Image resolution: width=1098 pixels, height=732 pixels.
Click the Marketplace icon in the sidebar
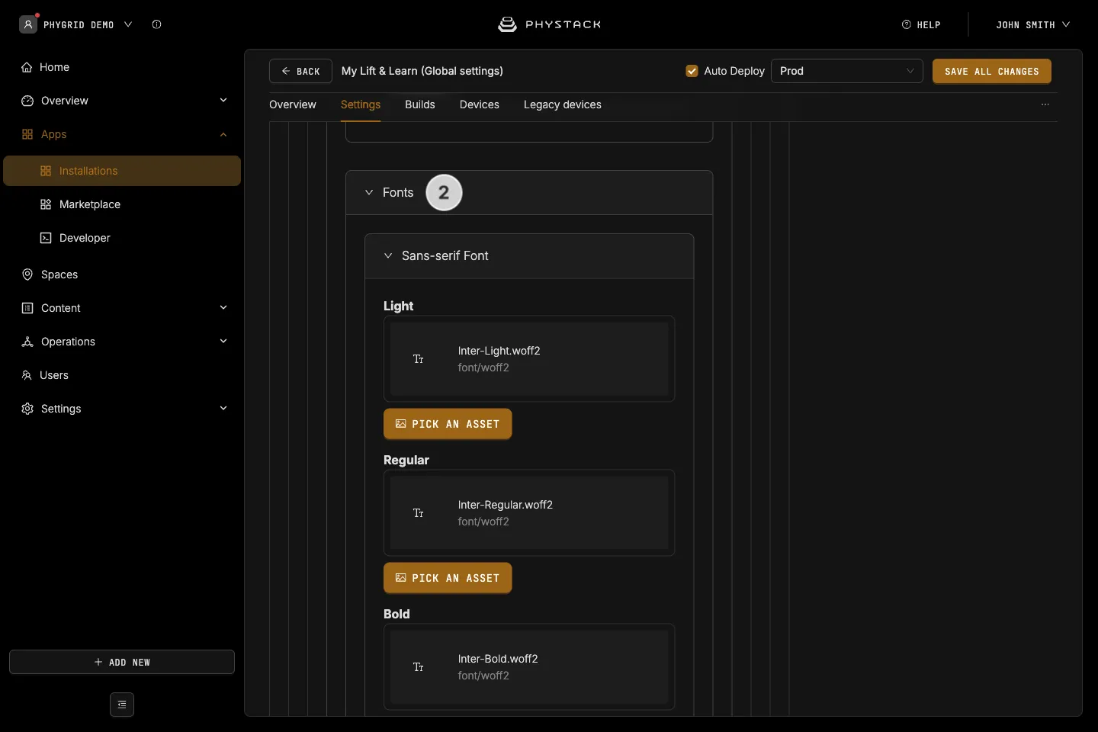46,204
